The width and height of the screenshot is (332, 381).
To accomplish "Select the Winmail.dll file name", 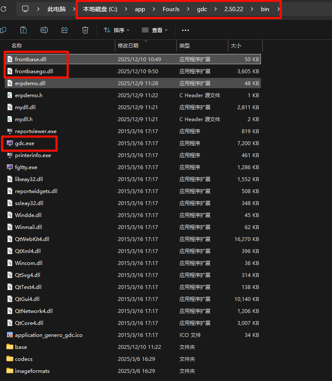I will (x=28, y=227).
